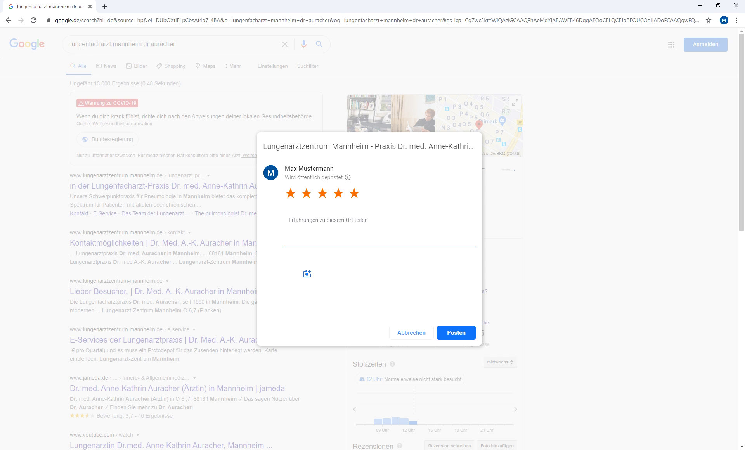This screenshot has height=450, width=745.
Task: Click inside the Google search box
Action: point(175,44)
